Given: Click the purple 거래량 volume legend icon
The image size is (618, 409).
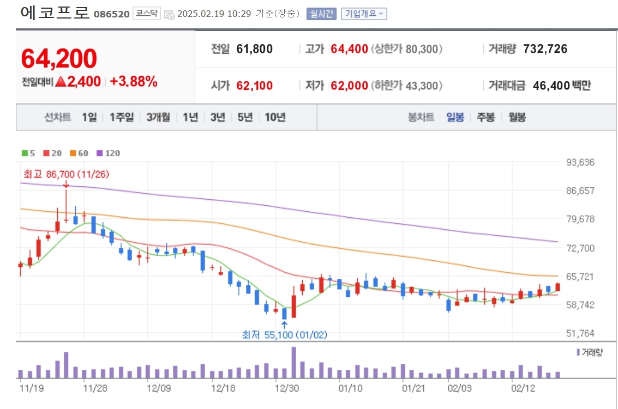Looking at the screenshot, I should 578,352.
